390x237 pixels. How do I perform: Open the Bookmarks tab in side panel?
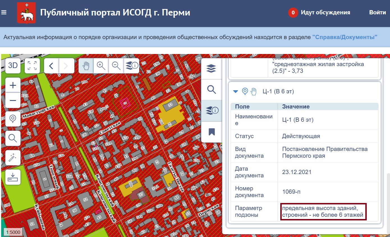click(212, 132)
